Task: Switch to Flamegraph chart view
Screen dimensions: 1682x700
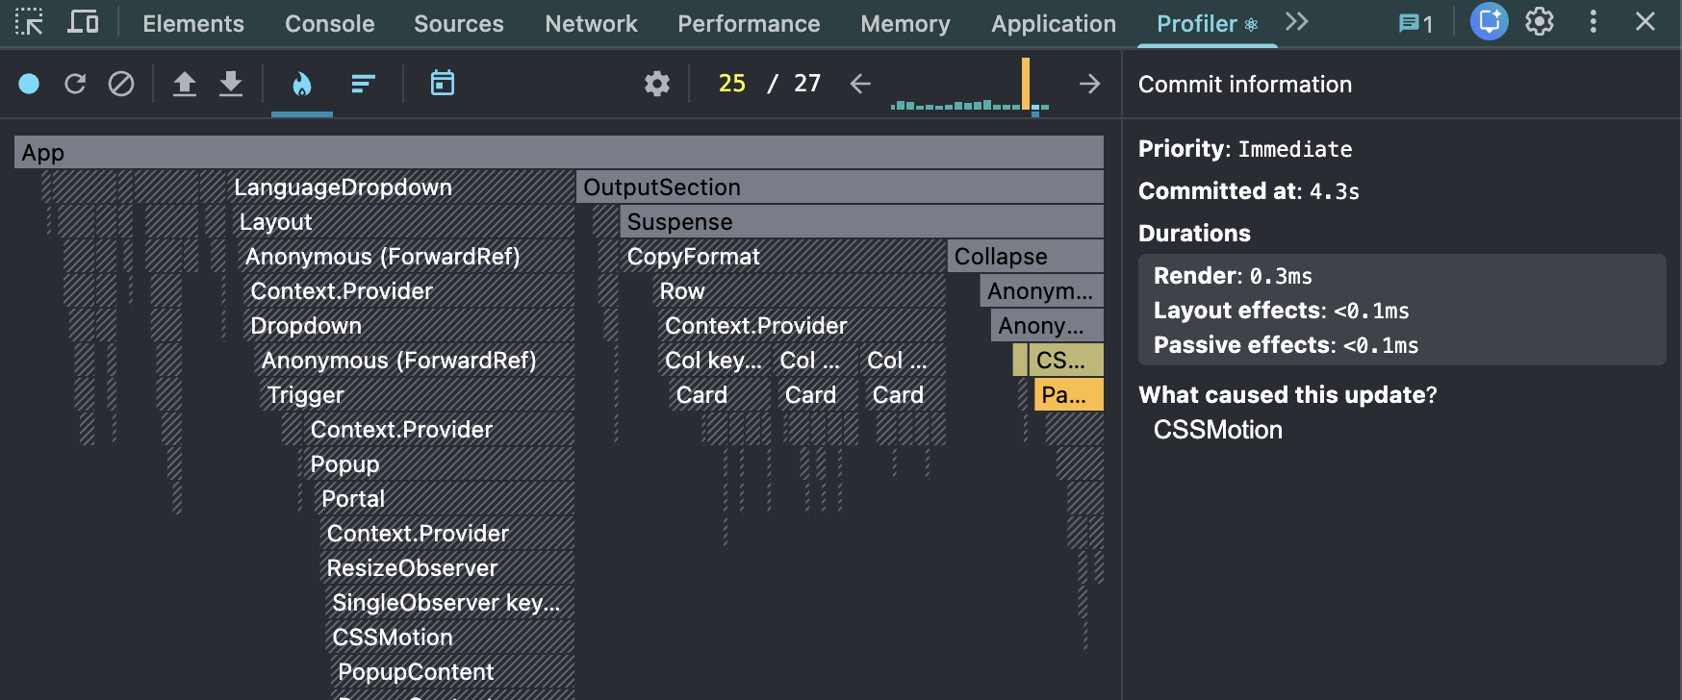Action: [x=302, y=85]
